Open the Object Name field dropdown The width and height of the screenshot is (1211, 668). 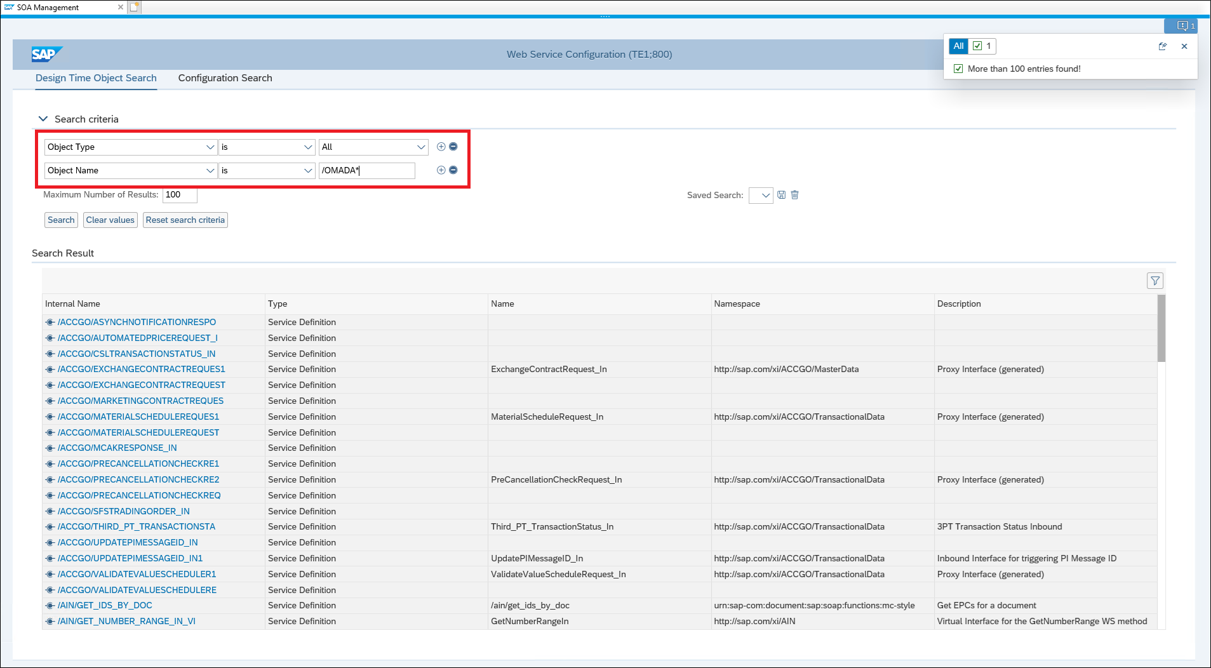[210, 171]
